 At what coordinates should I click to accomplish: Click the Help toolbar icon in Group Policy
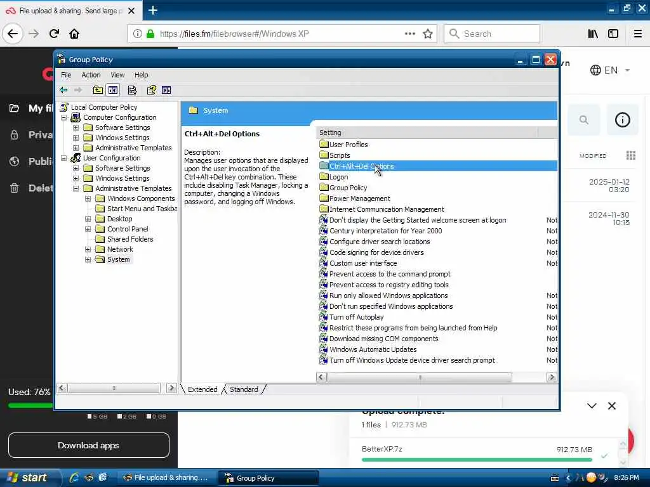[151, 90]
